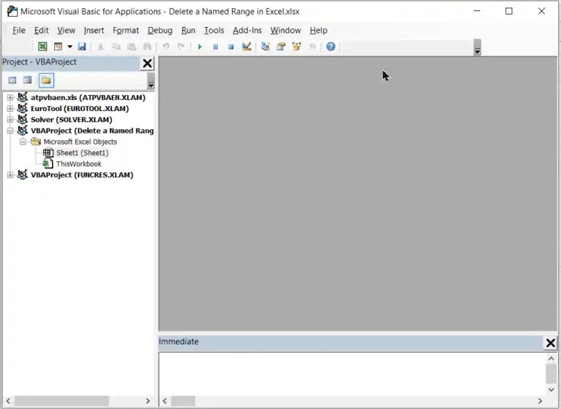The width and height of the screenshot is (561, 409).
Task: Open the Edit menu
Action: pyautogui.click(x=41, y=31)
